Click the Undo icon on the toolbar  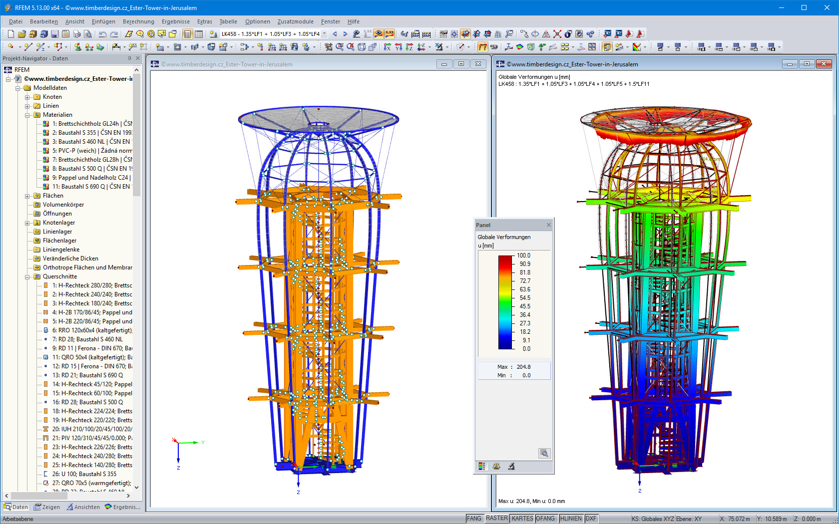click(102, 34)
